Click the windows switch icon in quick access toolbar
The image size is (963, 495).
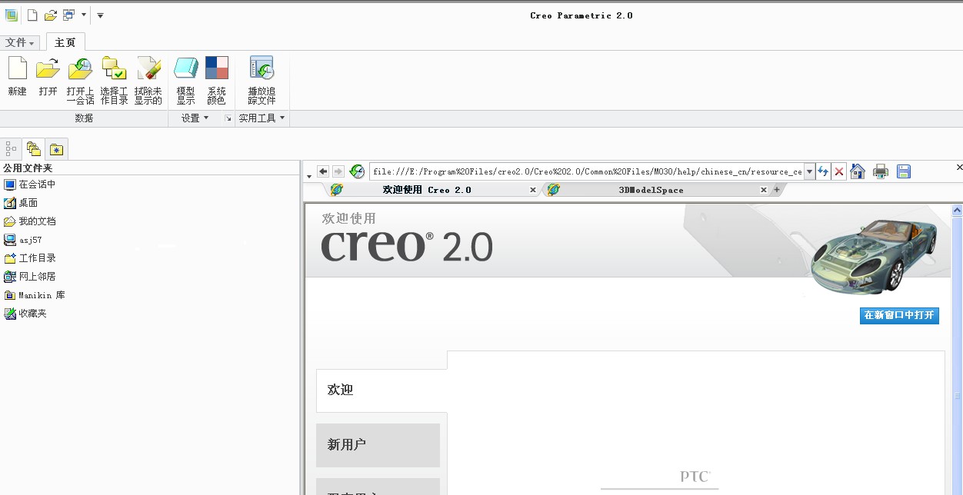point(69,15)
